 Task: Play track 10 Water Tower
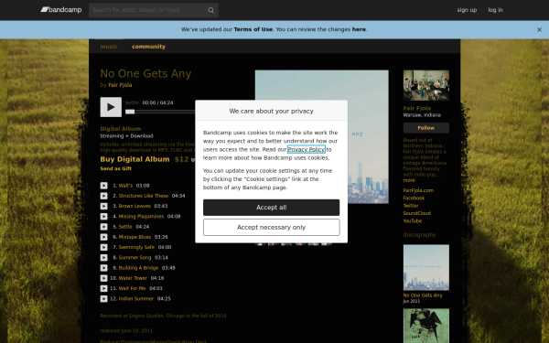[103, 278]
